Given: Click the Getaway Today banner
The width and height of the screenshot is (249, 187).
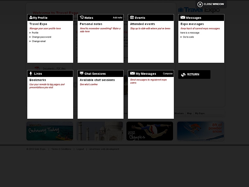Looking at the screenshot, I should pos(50,131).
